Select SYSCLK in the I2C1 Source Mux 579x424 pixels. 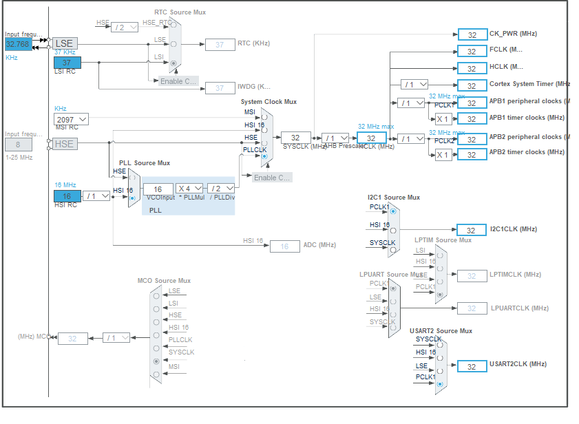(393, 249)
